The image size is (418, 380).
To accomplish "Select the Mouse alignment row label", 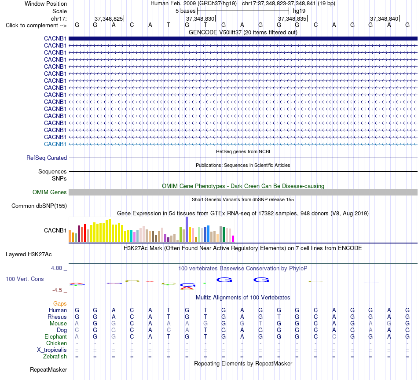I will [x=58, y=324].
